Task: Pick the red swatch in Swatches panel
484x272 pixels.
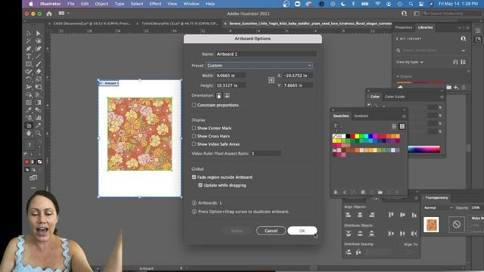Action: tap(352, 136)
